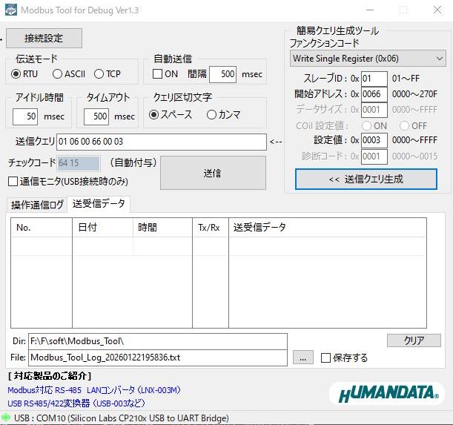
Task: Switch to the 操作通信ログ tab
Action: 36,205
